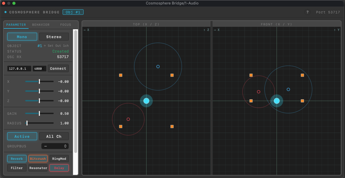This screenshot has width=345, height=178.
Task: Select the cyan object in TOP view
Action: (146, 101)
